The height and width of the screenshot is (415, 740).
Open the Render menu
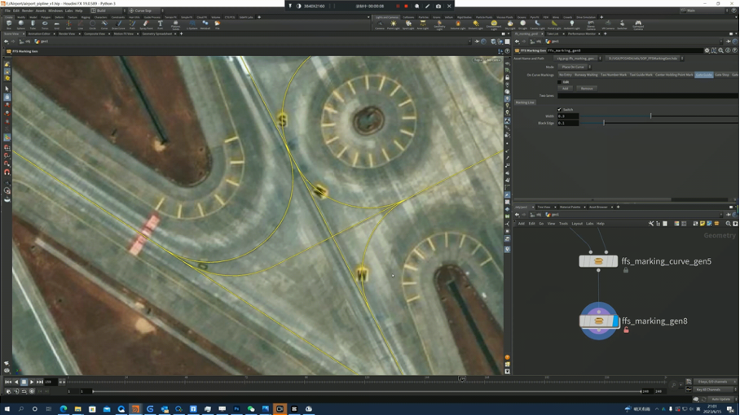[27, 11]
